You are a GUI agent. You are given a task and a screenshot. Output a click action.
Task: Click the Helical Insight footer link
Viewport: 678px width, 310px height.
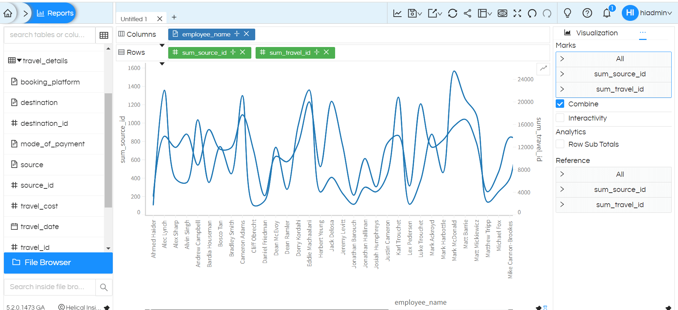tap(80, 307)
